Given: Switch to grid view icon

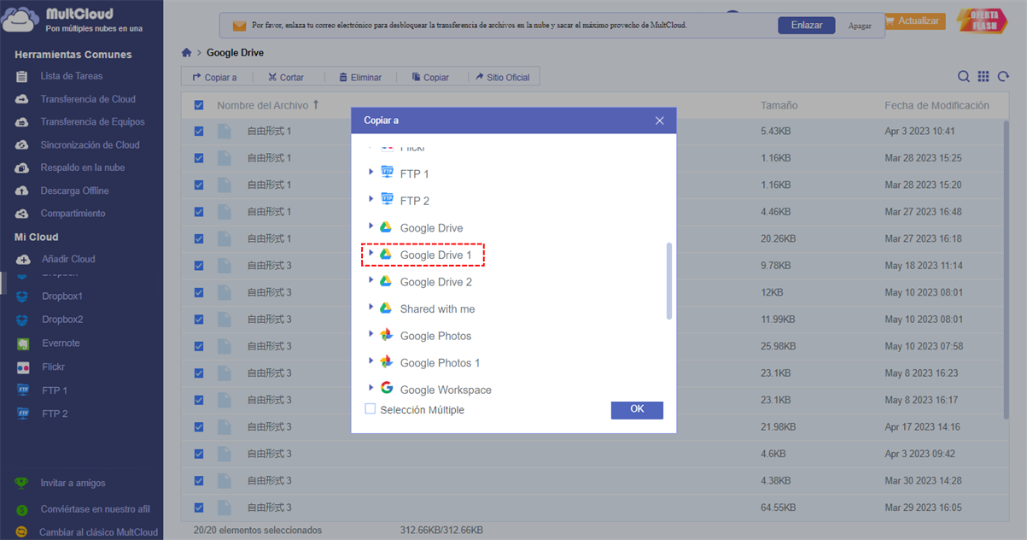Looking at the screenshot, I should [983, 77].
